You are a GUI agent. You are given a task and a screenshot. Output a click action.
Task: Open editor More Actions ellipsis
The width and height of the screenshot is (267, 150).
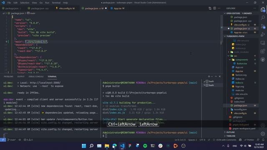click(x=219, y=8)
